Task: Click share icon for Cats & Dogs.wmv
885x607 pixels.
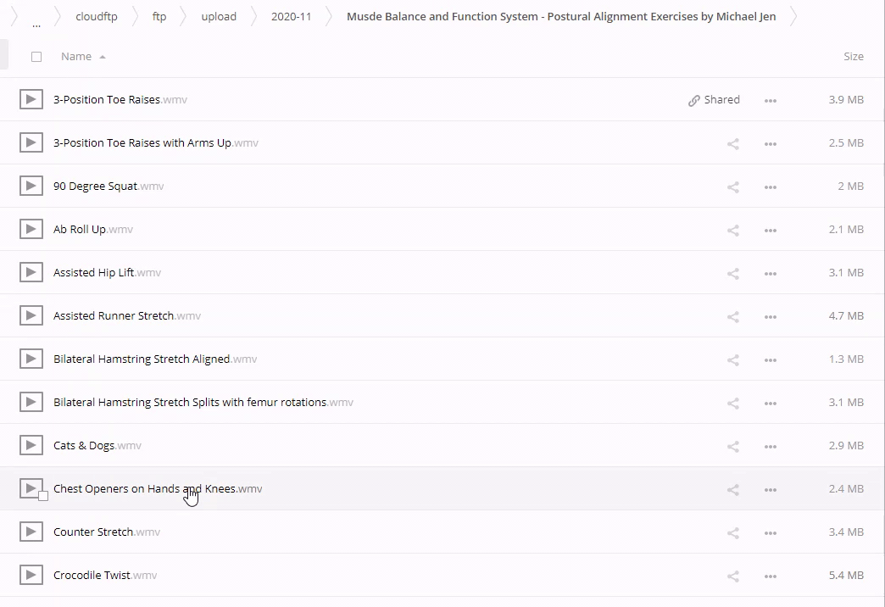Action: tap(733, 446)
